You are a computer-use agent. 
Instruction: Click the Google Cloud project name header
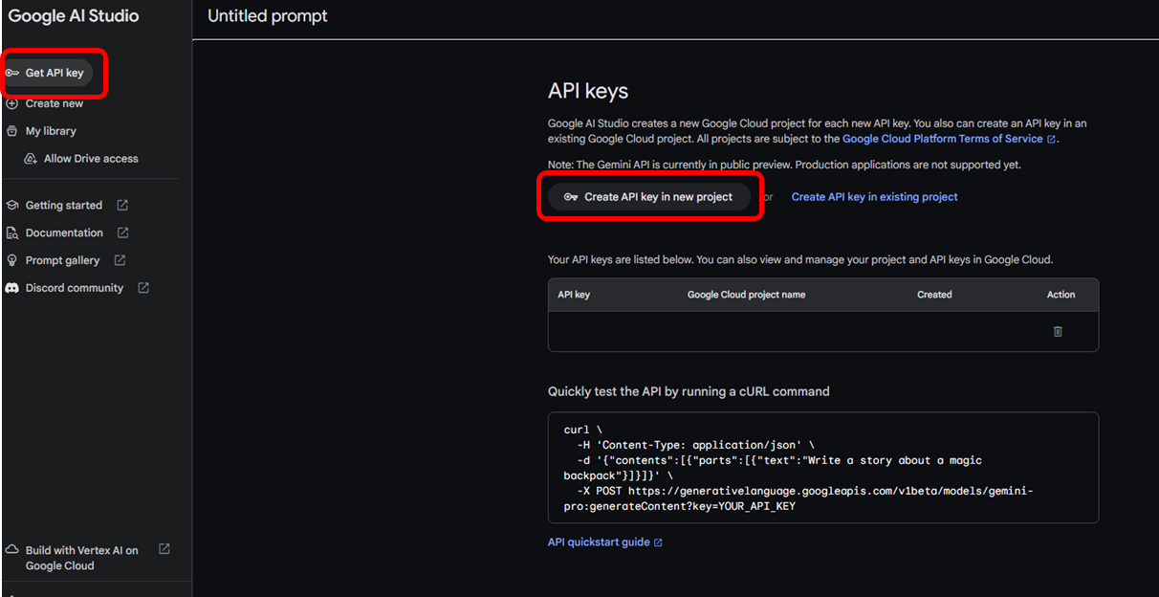pos(746,295)
